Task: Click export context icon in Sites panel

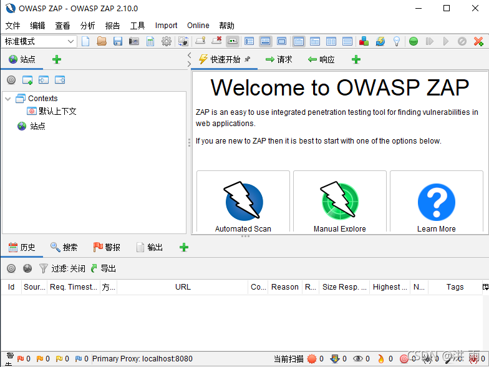Action: tap(60, 80)
